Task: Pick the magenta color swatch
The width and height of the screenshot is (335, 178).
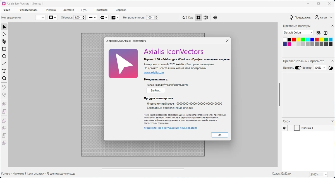Action: (289, 44)
